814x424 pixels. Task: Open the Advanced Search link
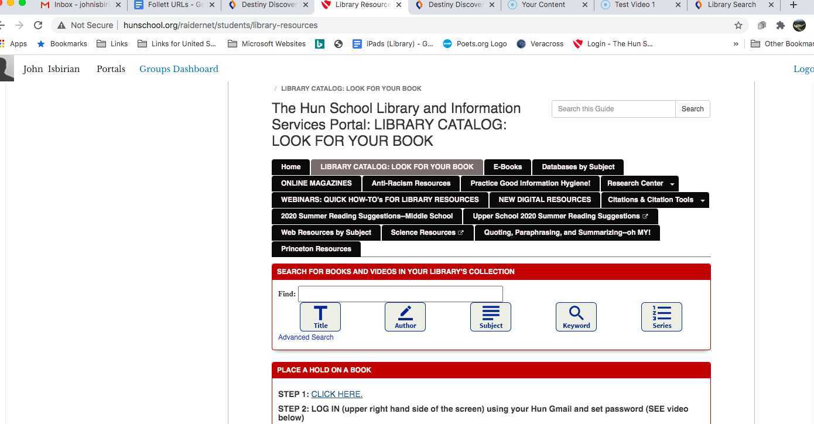[x=306, y=337]
